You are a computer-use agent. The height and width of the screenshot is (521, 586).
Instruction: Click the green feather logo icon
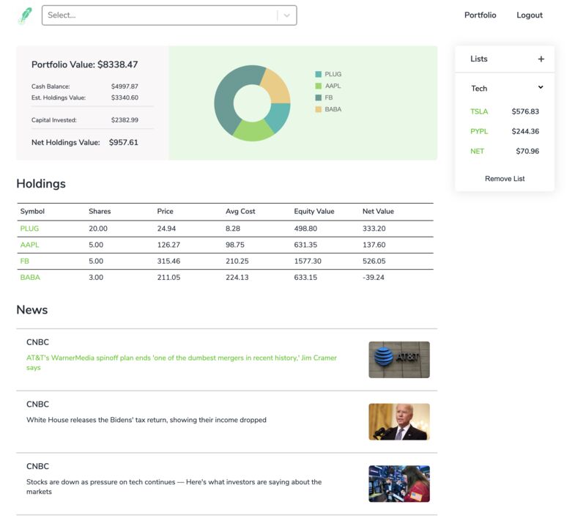(26, 15)
